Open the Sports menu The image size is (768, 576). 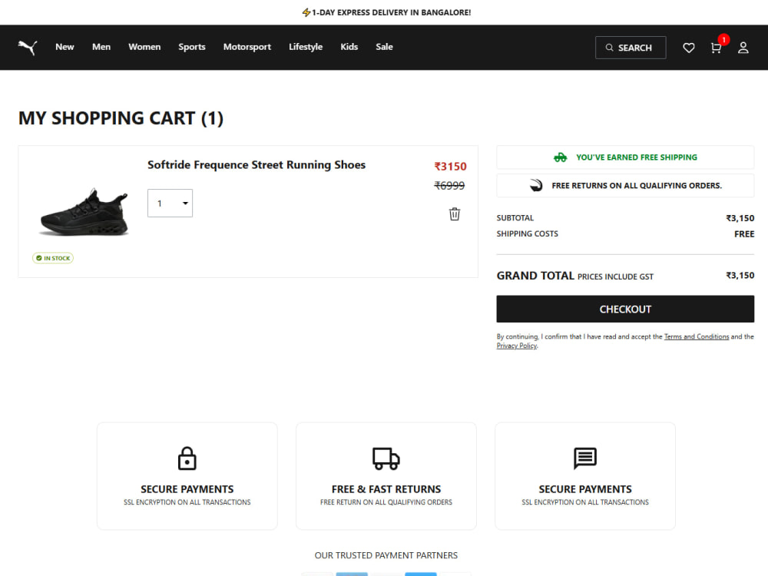(191, 47)
